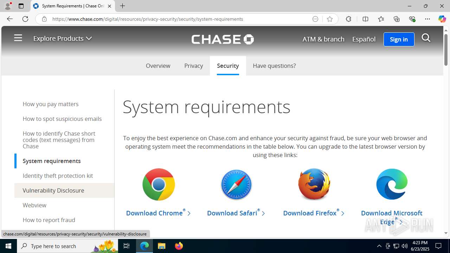450x253 pixels.
Task: Click the Safari compass logo
Action: point(236,184)
